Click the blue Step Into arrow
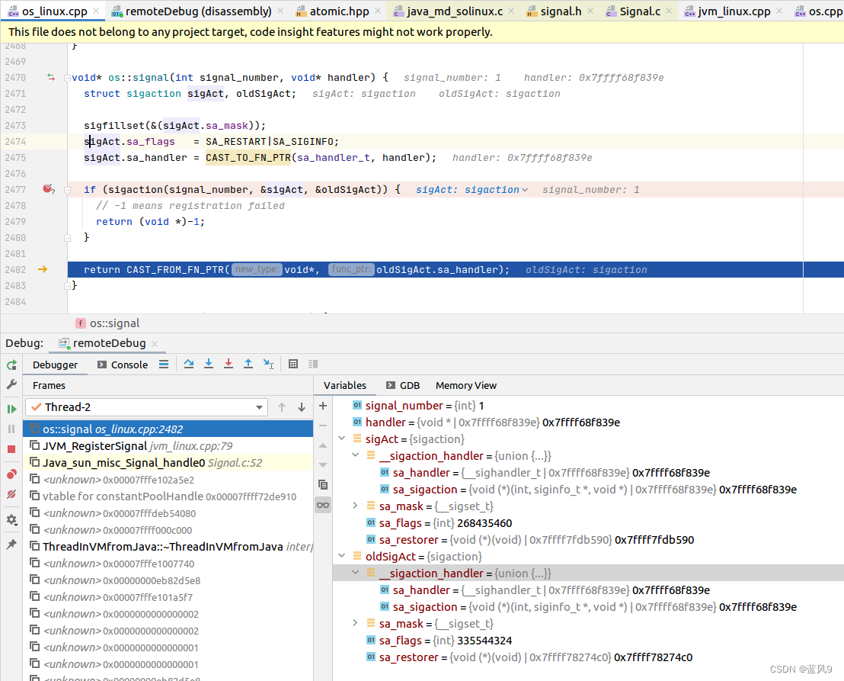 click(209, 365)
